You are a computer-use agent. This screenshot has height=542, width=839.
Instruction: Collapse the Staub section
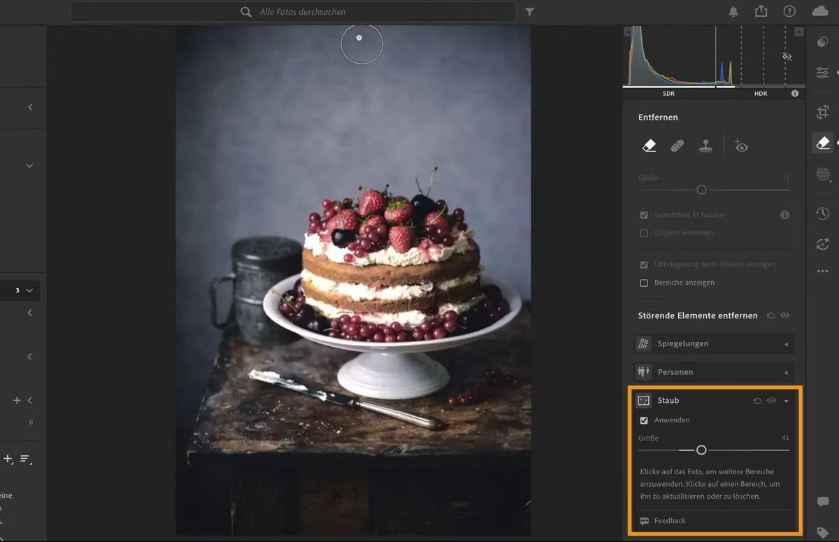pyautogui.click(x=786, y=400)
